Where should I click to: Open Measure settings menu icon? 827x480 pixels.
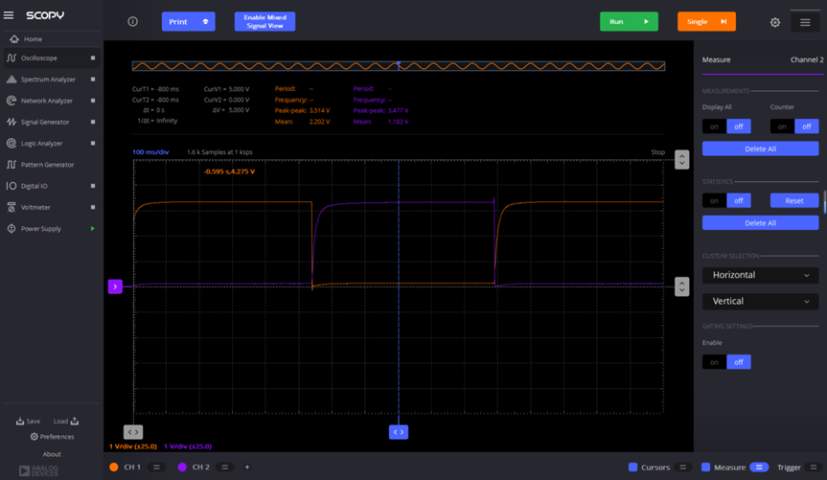tap(759, 467)
